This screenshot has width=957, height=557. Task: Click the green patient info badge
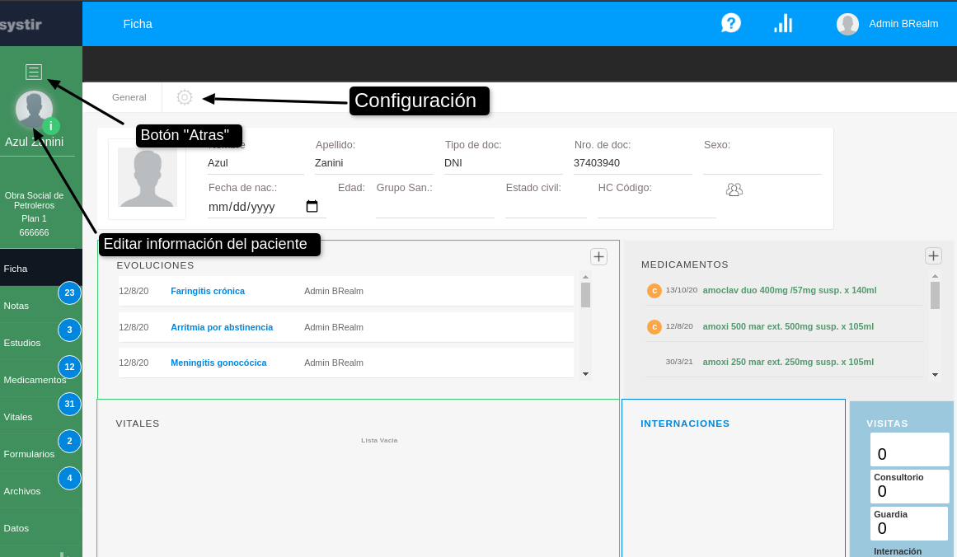pos(51,126)
